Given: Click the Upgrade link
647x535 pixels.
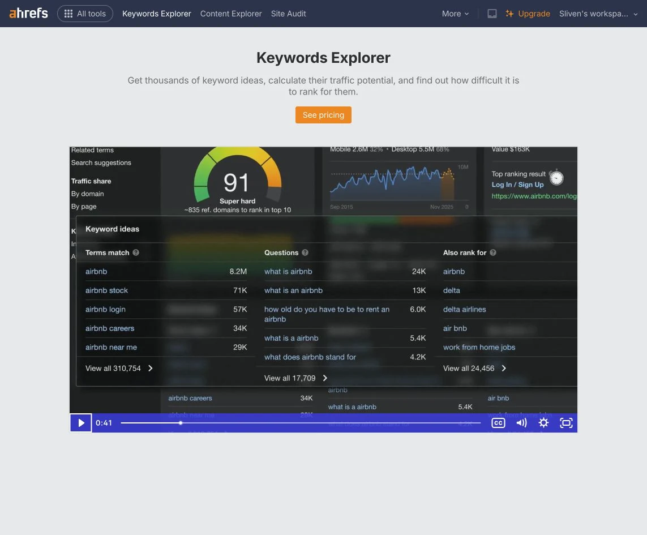Looking at the screenshot, I should [528, 14].
